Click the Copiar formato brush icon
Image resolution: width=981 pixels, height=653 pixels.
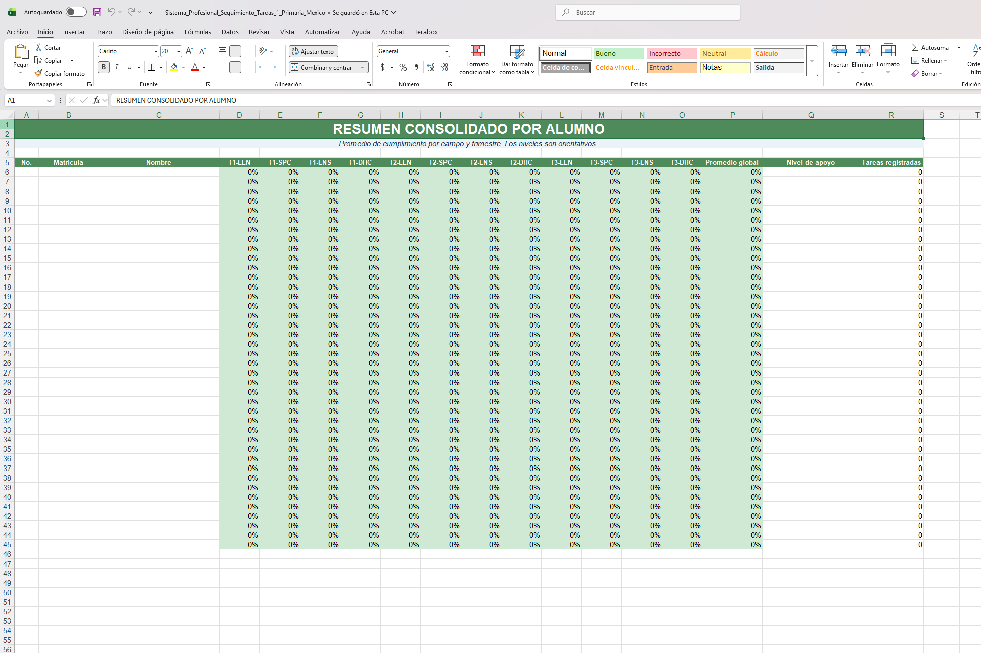point(38,73)
